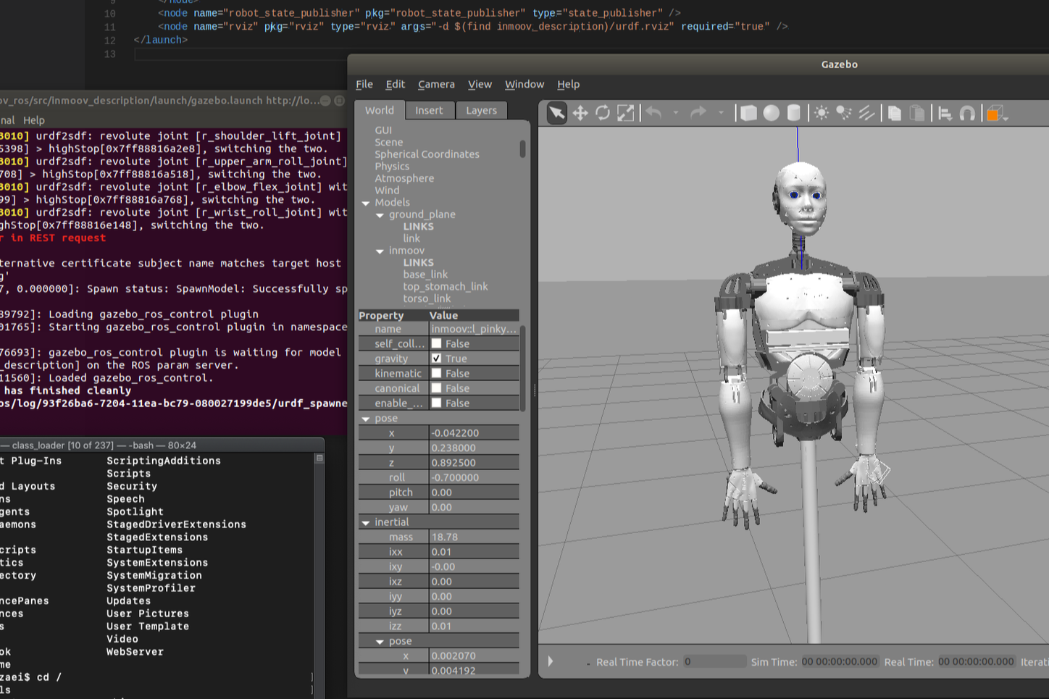Enable the kinematic checkbox

click(436, 373)
